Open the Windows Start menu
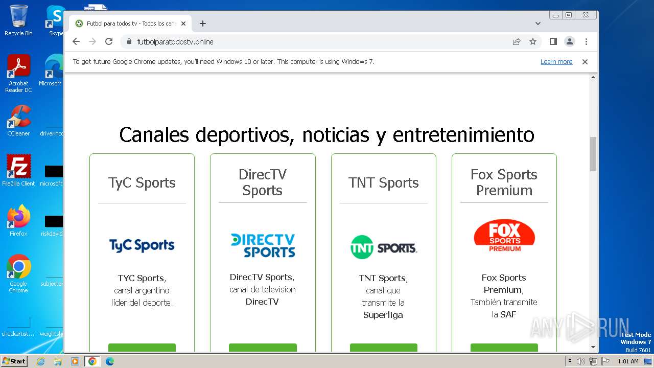 point(14,361)
